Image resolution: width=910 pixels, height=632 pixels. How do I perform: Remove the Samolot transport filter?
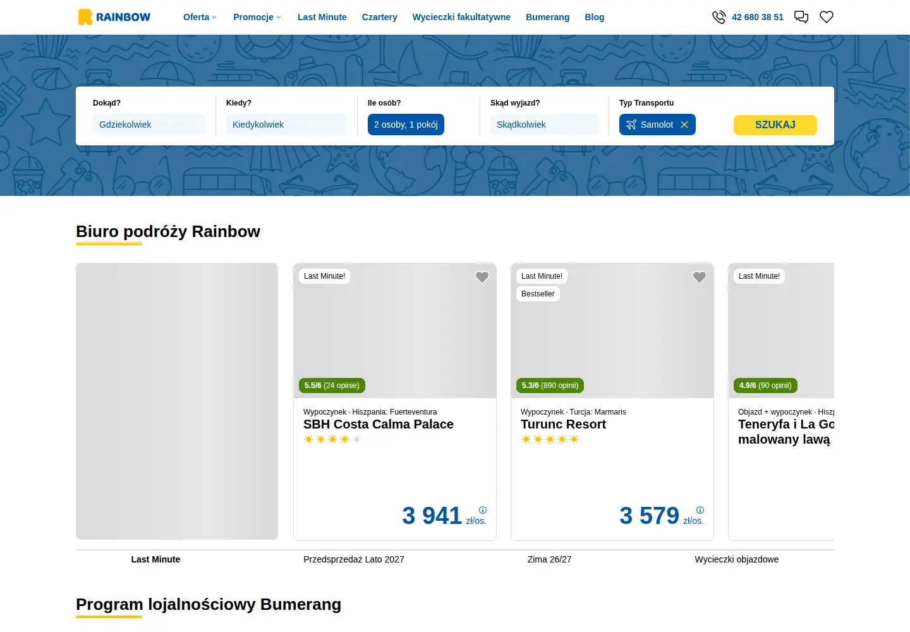pos(684,125)
